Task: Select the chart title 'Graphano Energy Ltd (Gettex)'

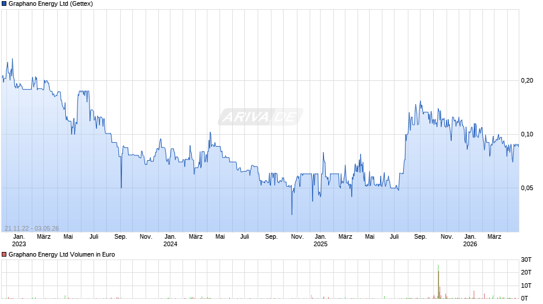Action: pyautogui.click(x=51, y=4)
